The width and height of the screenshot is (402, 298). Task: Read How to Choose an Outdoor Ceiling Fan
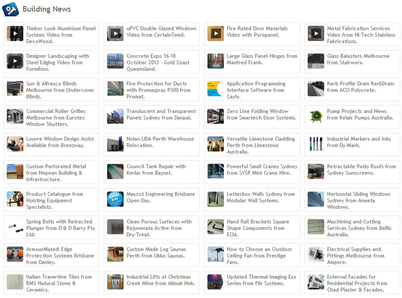[260, 256]
